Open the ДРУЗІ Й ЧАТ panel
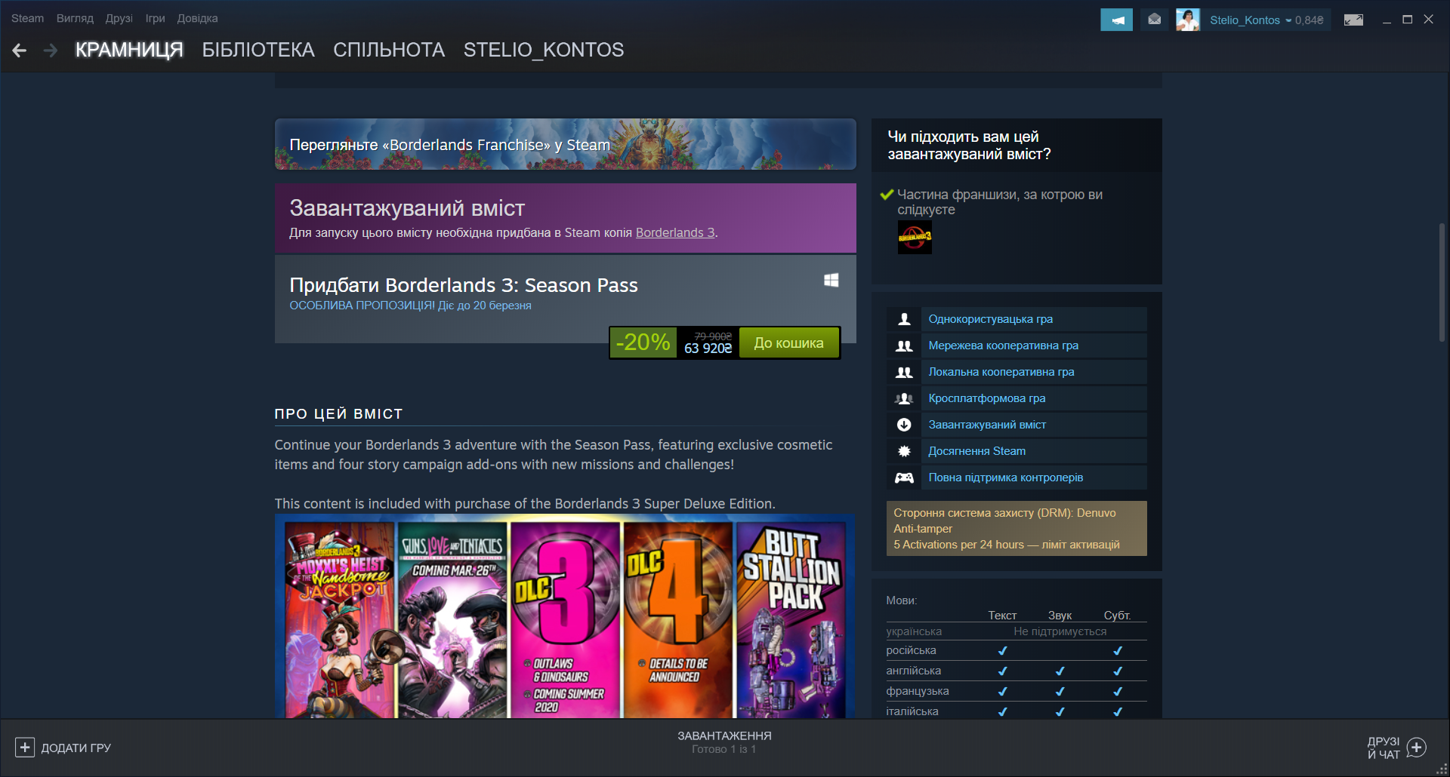1450x777 pixels. point(1396,748)
